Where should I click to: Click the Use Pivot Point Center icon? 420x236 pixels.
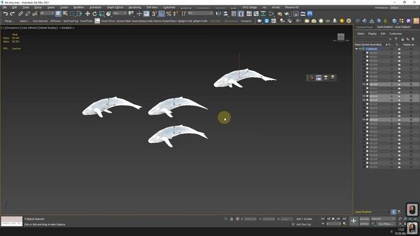point(131,14)
